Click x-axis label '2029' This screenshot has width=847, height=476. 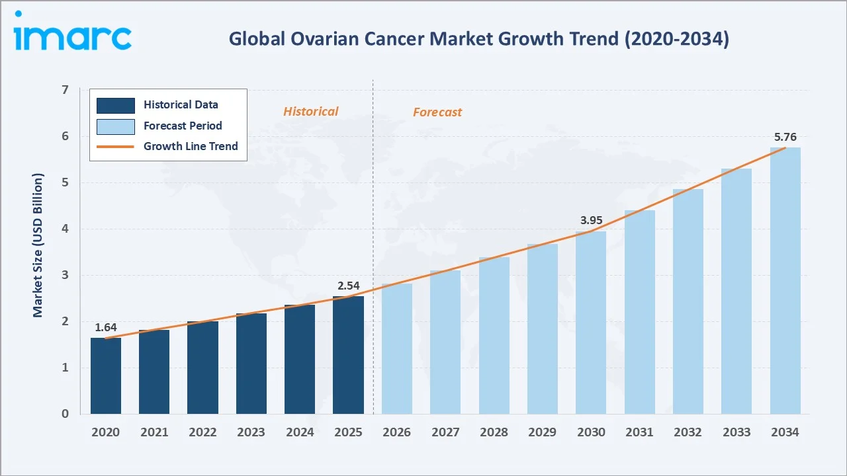(x=543, y=432)
